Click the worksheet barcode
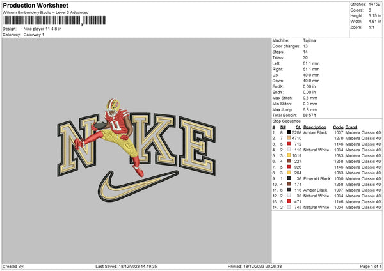This screenshot has height=271, width=384. click(x=54, y=20)
